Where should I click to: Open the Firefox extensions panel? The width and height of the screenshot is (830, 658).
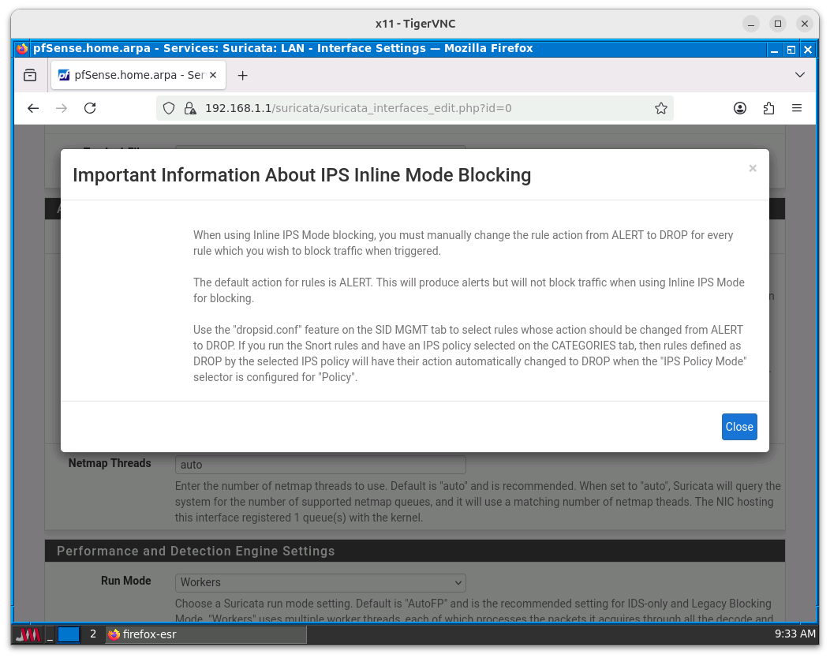768,109
